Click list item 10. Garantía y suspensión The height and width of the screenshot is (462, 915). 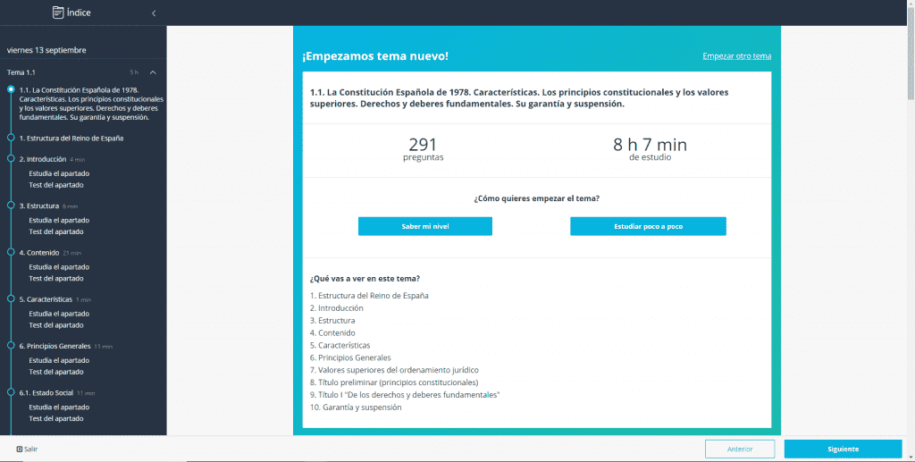click(356, 407)
